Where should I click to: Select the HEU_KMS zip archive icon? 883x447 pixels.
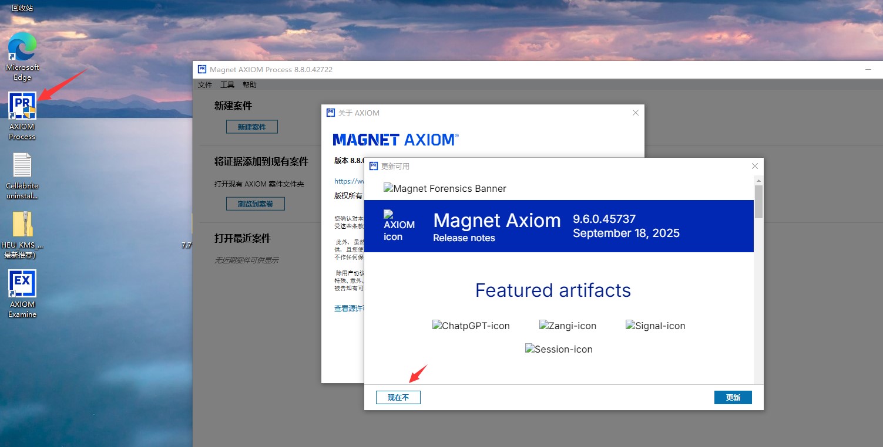[x=22, y=235]
